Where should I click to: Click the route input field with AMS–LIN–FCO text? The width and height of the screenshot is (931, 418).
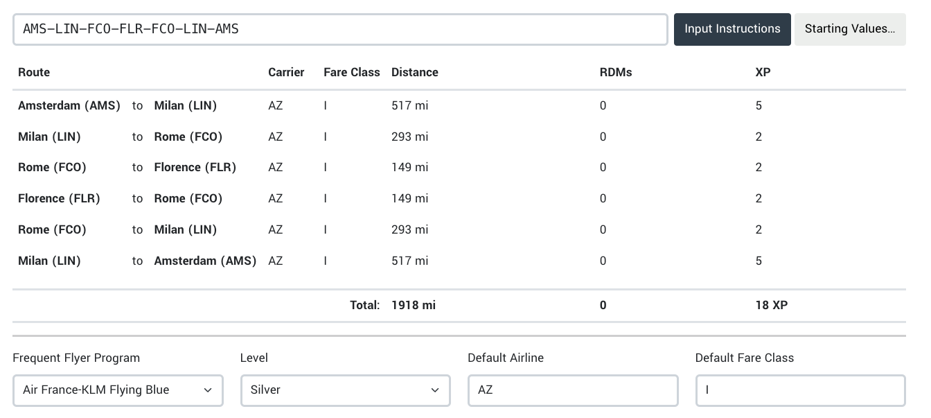(339, 29)
